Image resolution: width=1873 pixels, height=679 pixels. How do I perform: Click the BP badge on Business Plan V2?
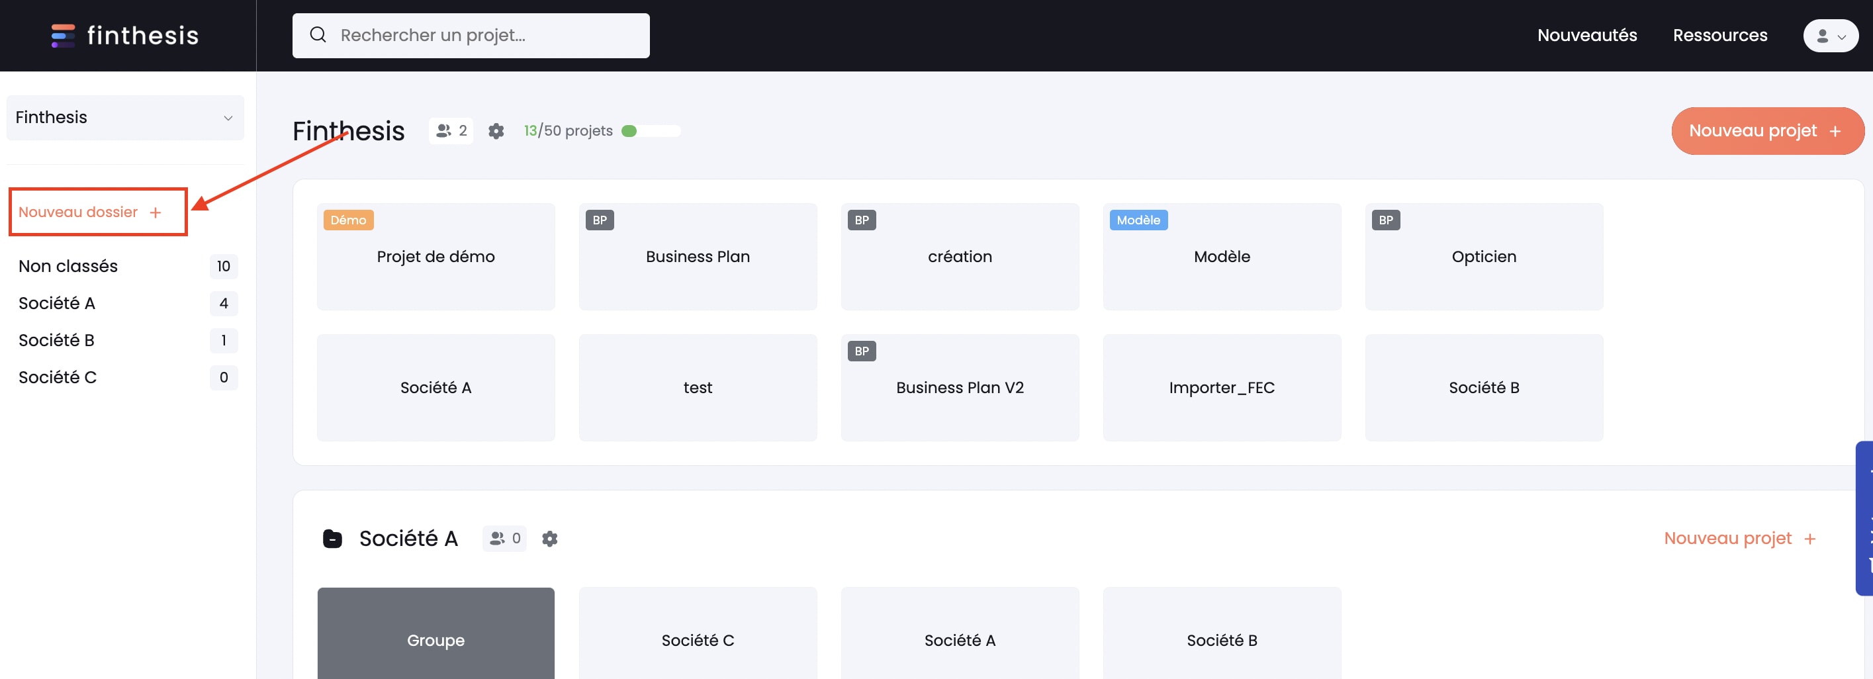862,351
